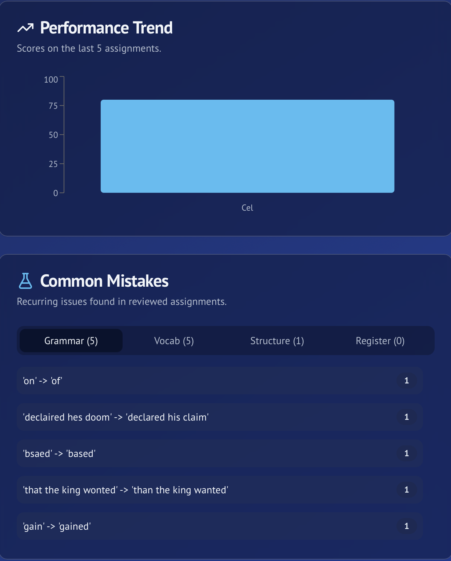Click the badge on the 'bsaed' -> 'based' row

click(x=406, y=454)
